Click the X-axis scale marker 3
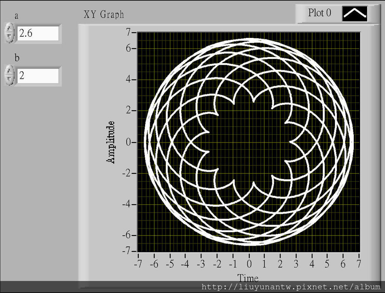 click(x=296, y=264)
